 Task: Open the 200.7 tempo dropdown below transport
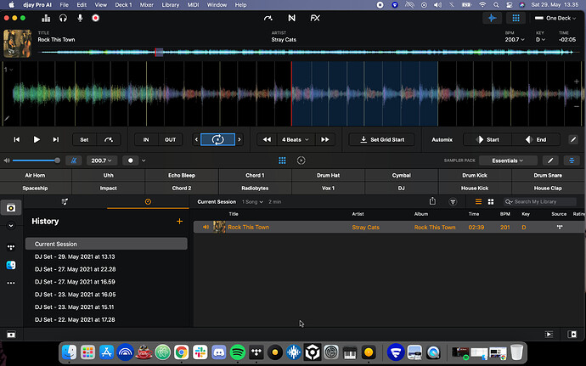(x=102, y=160)
